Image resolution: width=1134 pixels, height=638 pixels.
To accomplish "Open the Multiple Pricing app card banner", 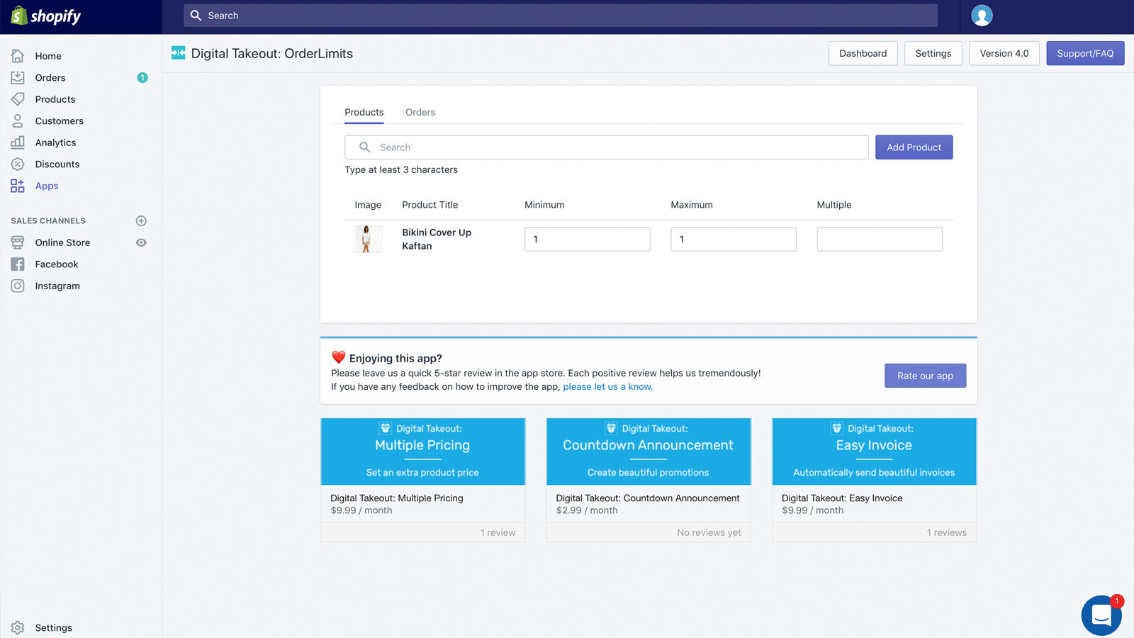I will click(422, 452).
